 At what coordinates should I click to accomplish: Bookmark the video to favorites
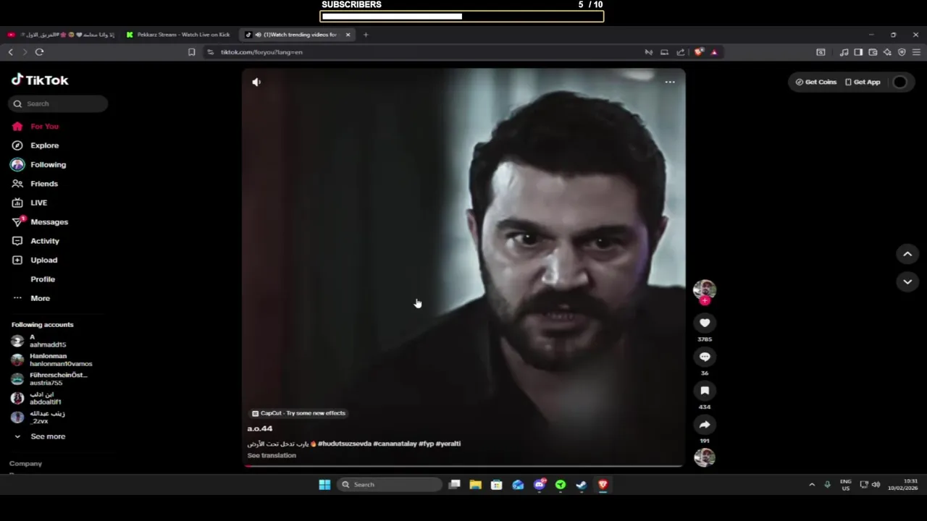[x=705, y=391]
